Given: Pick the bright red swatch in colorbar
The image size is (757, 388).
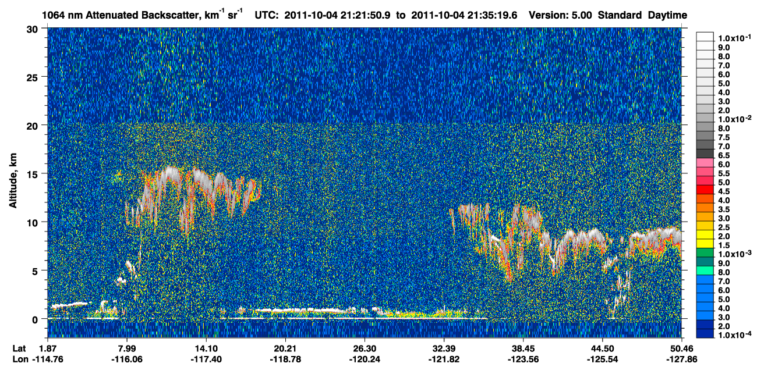Looking at the screenshot, I should [705, 189].
